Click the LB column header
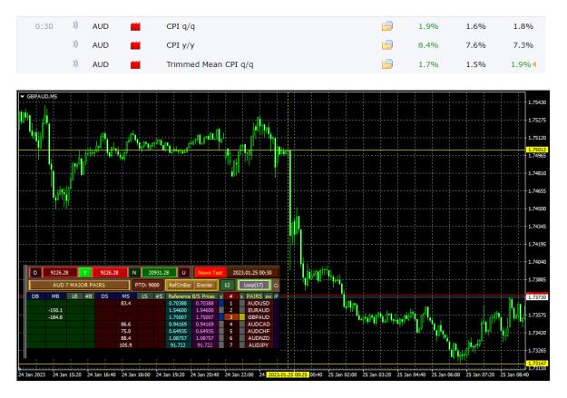Image resolution: width=567 pixels, height=398 pixels. click(x=74, y=296)
